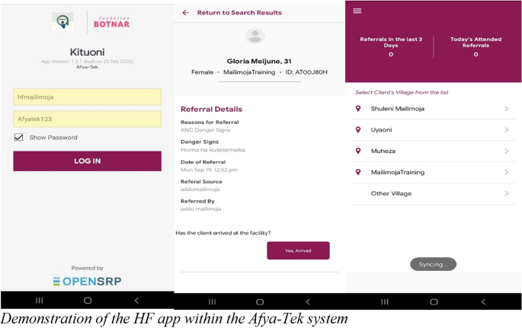The height and width of the screenshot is (328, 522).
Task: Tap Android back button on login screen
Action: pyautogui.click(x=136, y=301)
